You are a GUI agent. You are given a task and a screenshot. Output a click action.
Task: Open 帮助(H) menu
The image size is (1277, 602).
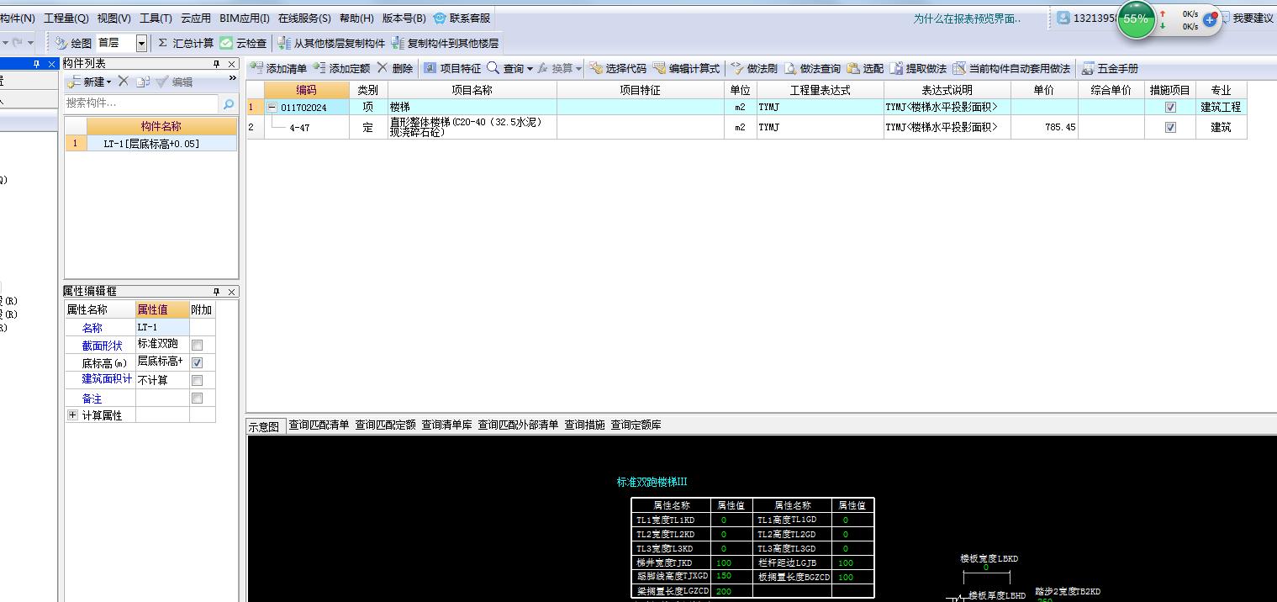[x=356, y=18]
